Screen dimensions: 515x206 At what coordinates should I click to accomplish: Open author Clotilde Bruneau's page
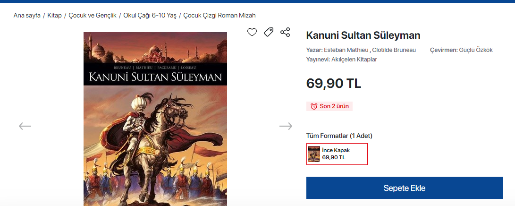(393, 50)
